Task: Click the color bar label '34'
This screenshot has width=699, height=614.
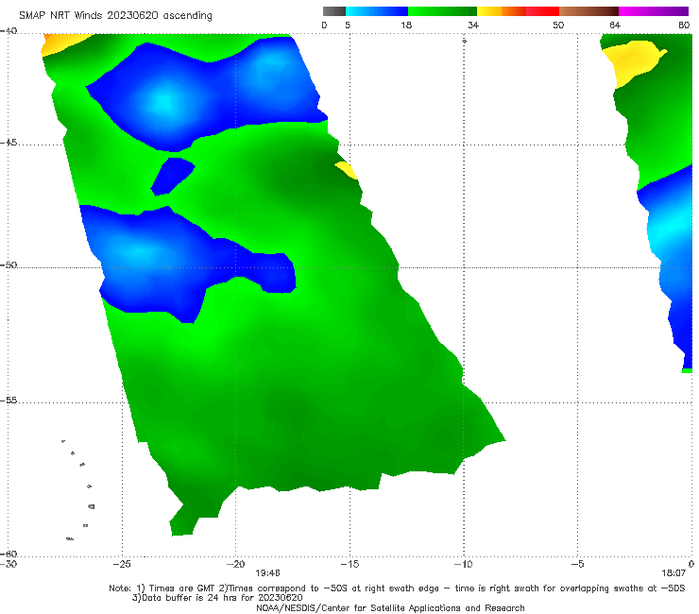Action: point(473,25)
